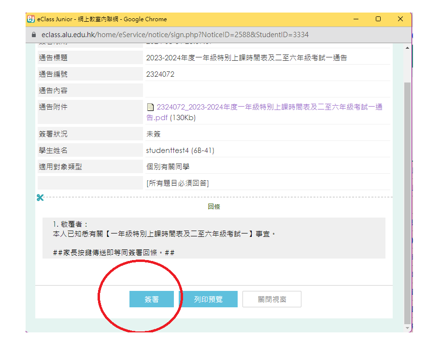This screenshot has height=343, width=427.
Task: Click the PDF document icon beside the attachment
Action: (150, 107)
